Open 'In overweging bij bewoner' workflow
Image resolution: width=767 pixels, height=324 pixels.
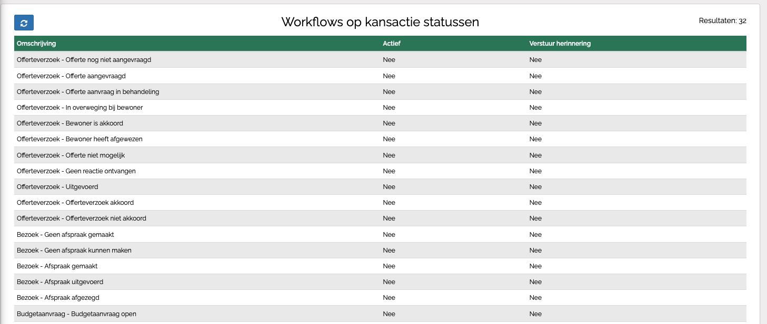80,108
